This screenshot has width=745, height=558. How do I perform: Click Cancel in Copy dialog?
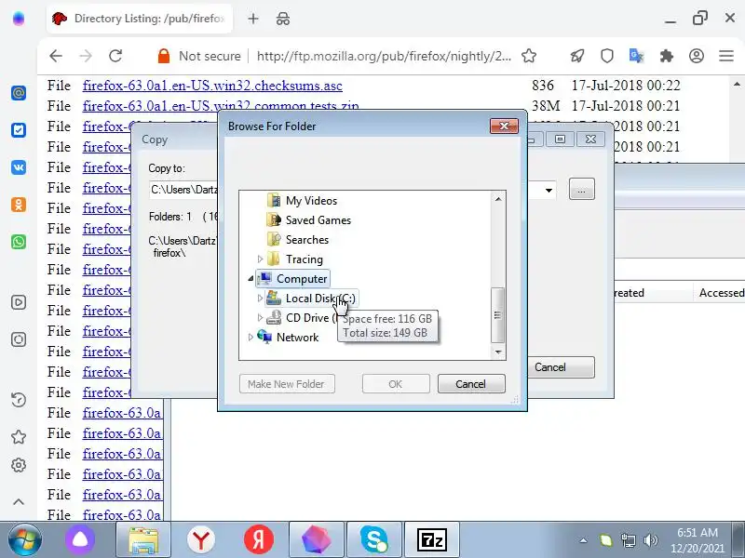tap(561, 367)
